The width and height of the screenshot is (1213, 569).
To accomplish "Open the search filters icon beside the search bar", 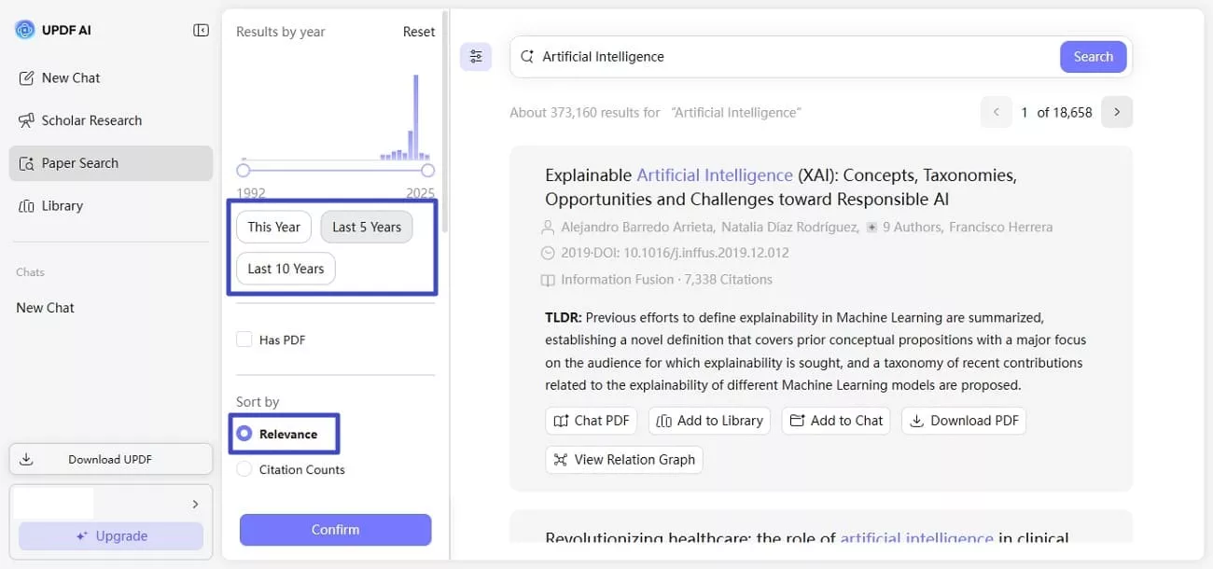I will coord(476,56).
